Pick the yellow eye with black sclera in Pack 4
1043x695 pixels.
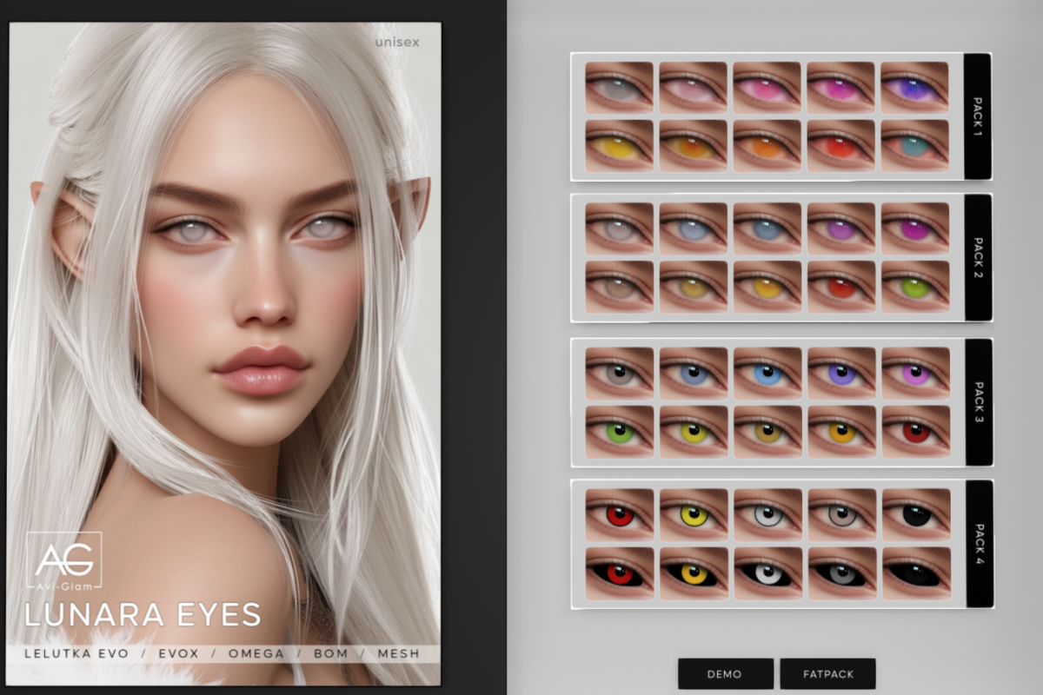[x=693, y=573]
